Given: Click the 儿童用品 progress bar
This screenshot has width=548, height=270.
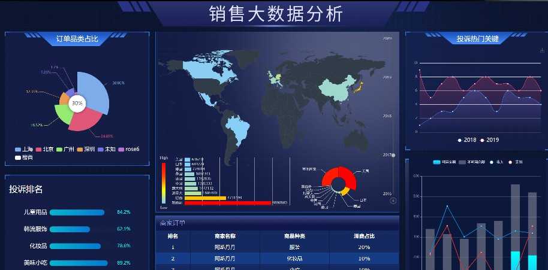Looking at the screenshot, I should 77,213.
